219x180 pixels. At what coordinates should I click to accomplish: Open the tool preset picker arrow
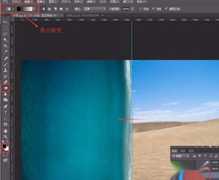(13, 9)
